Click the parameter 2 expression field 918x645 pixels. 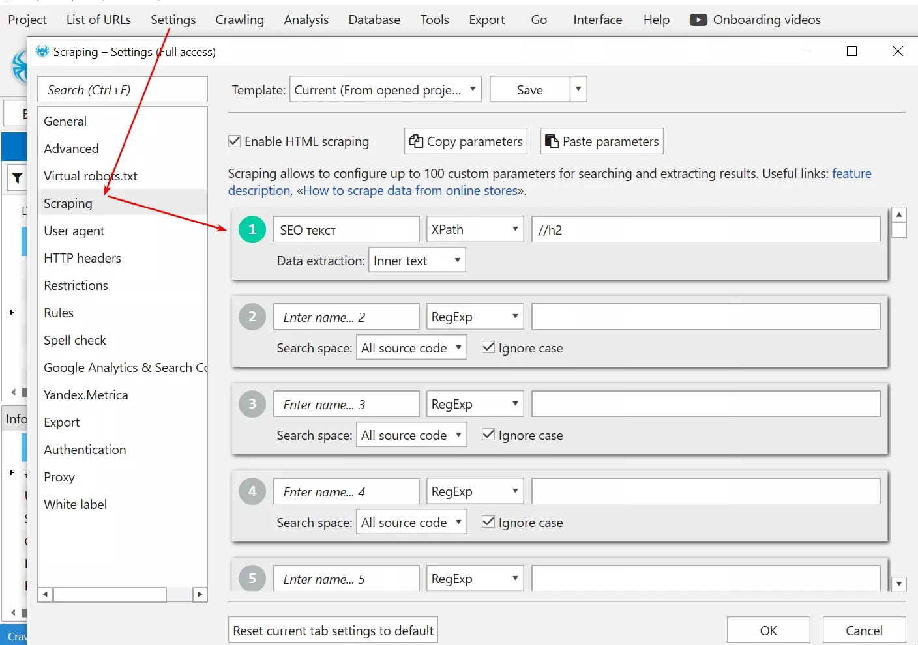[x=706, y=317]
